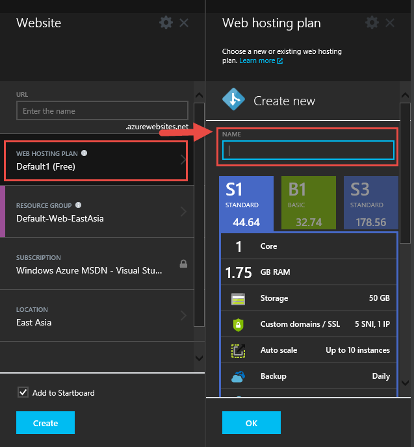Click the Web Hosting Plan info icon
The height and width of the screenshot is (447, 414).
coord(84,153)
